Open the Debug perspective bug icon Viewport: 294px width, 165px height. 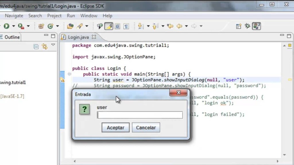click(247, 26)
